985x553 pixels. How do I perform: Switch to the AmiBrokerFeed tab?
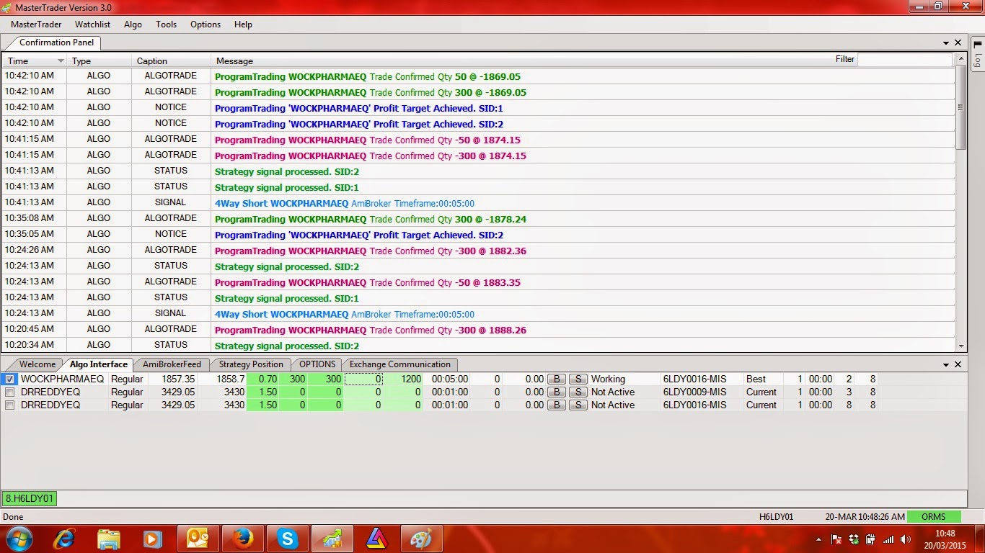point(172,364)
